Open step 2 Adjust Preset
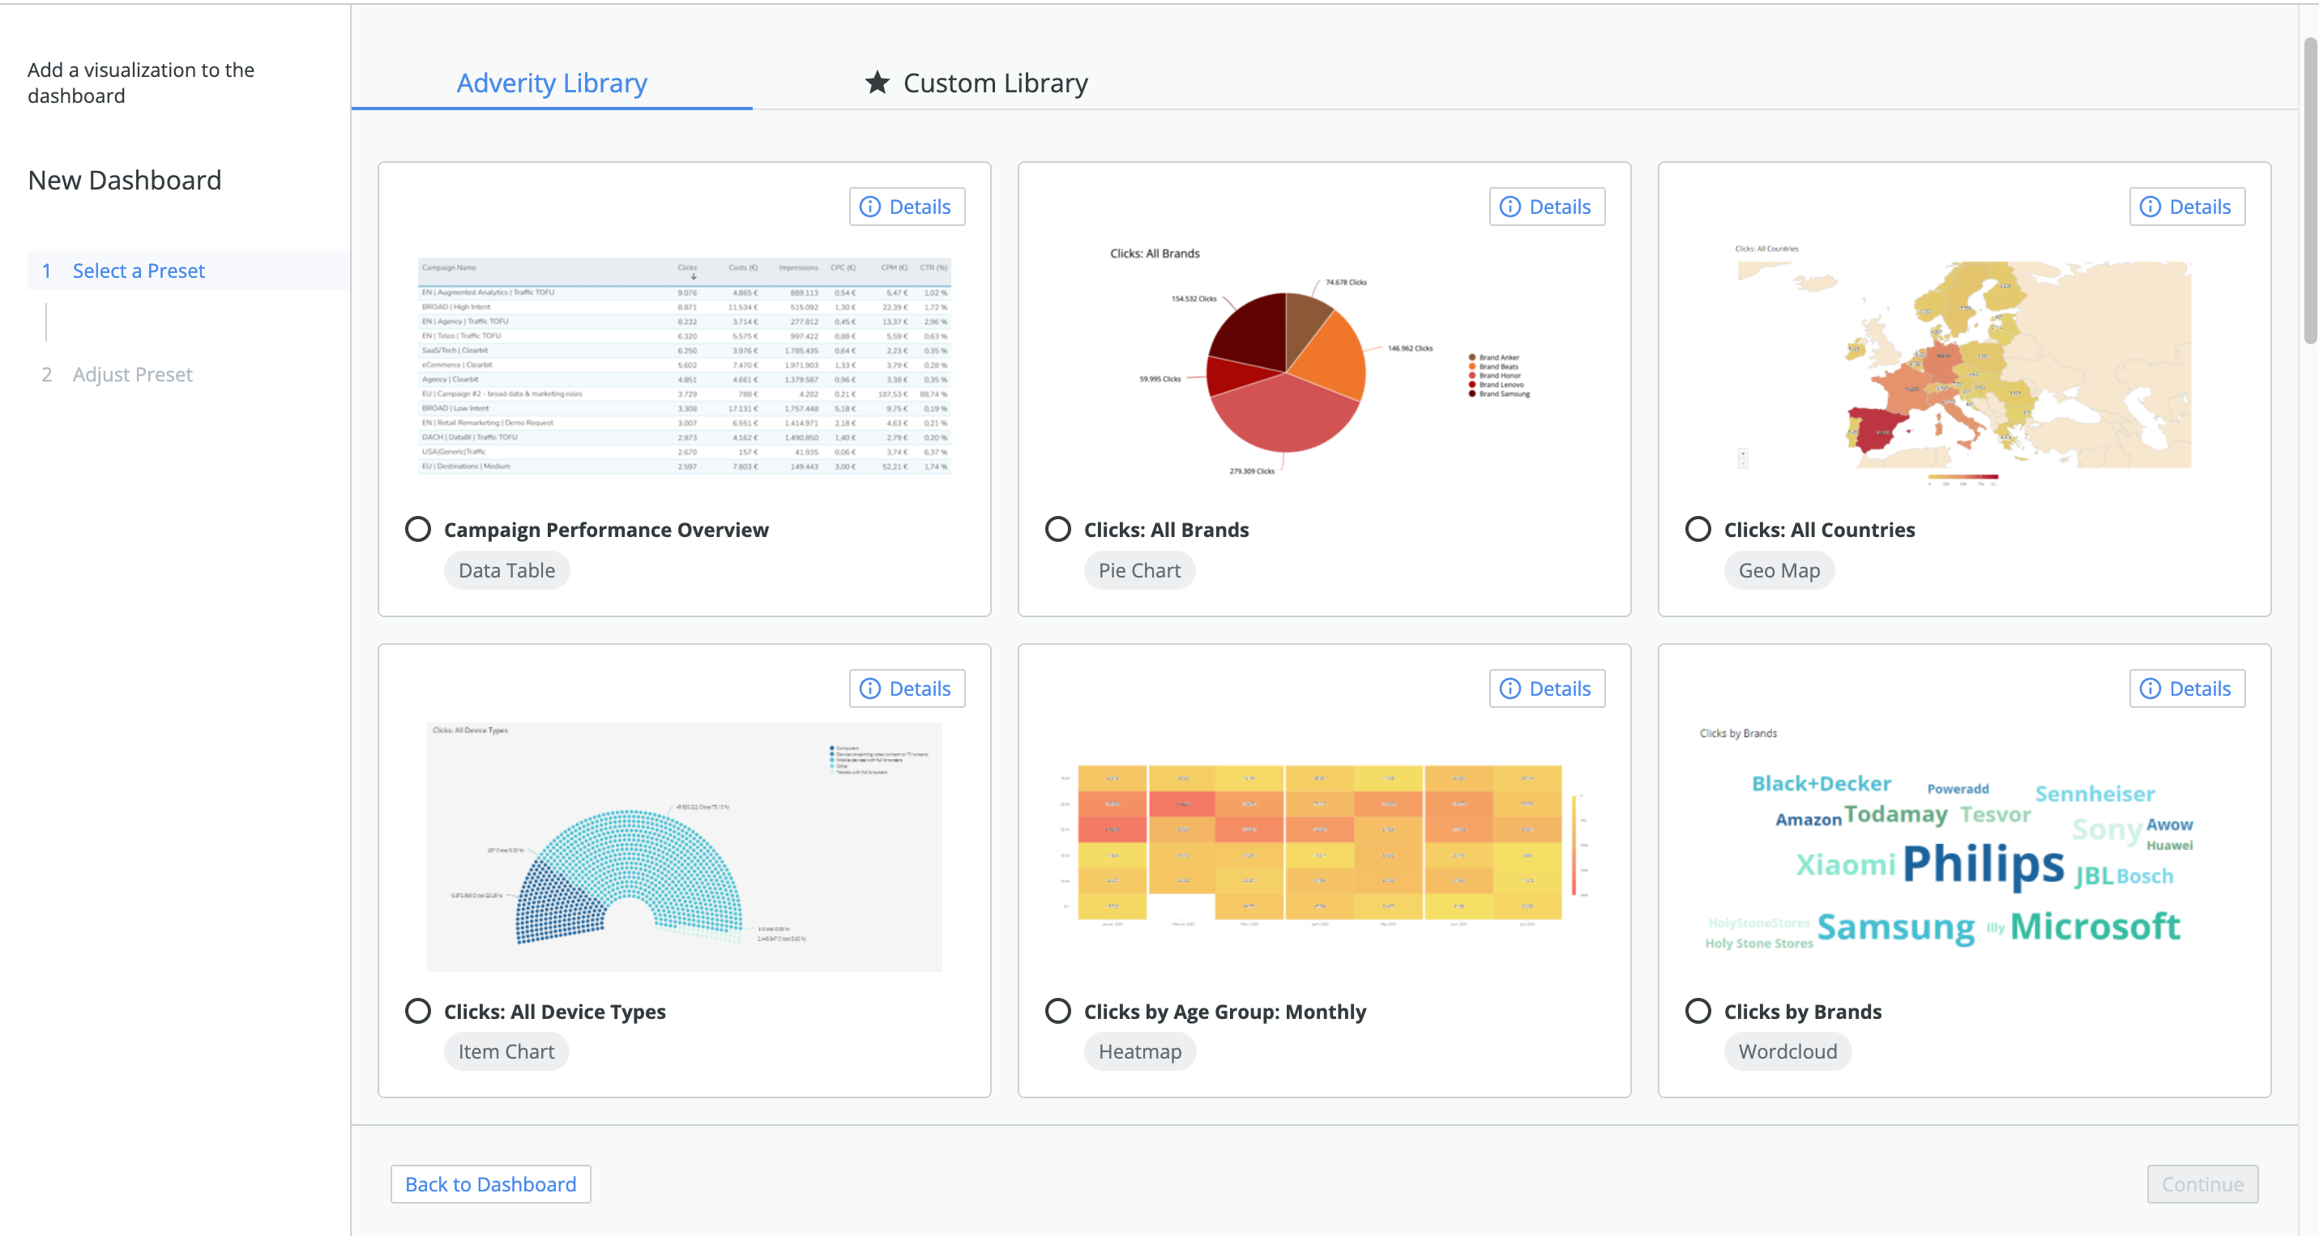2319x1236 pixels. [131, 373]
